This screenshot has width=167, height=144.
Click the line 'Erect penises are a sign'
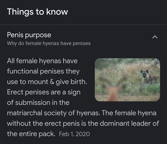(44, 92)
